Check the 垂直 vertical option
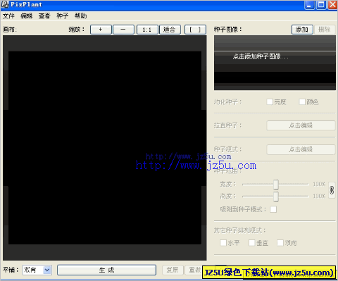The image size is (338, 281). click(252, 243)
